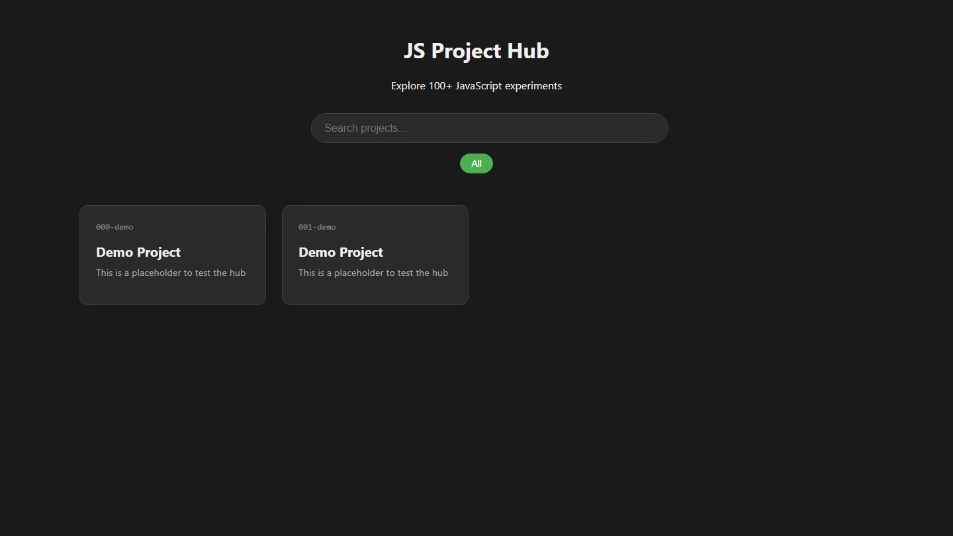Click the JS Project Hub heading
This screenshot has width=953, height=536.
[x=476, y=51]
